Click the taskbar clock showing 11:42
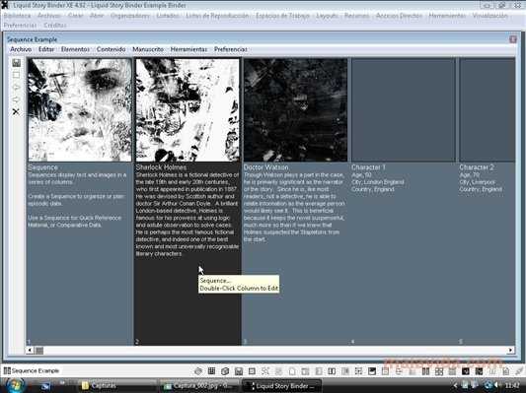This screenshot has width=526, height=393. pyautogui.click(x=512, y=386)
